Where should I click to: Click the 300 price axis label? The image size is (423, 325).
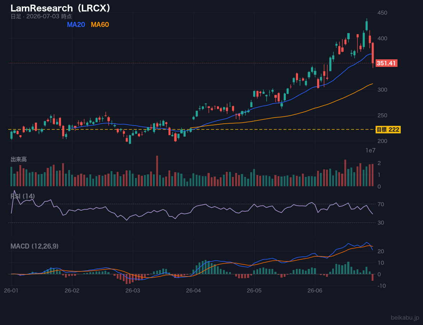[382, 90]
